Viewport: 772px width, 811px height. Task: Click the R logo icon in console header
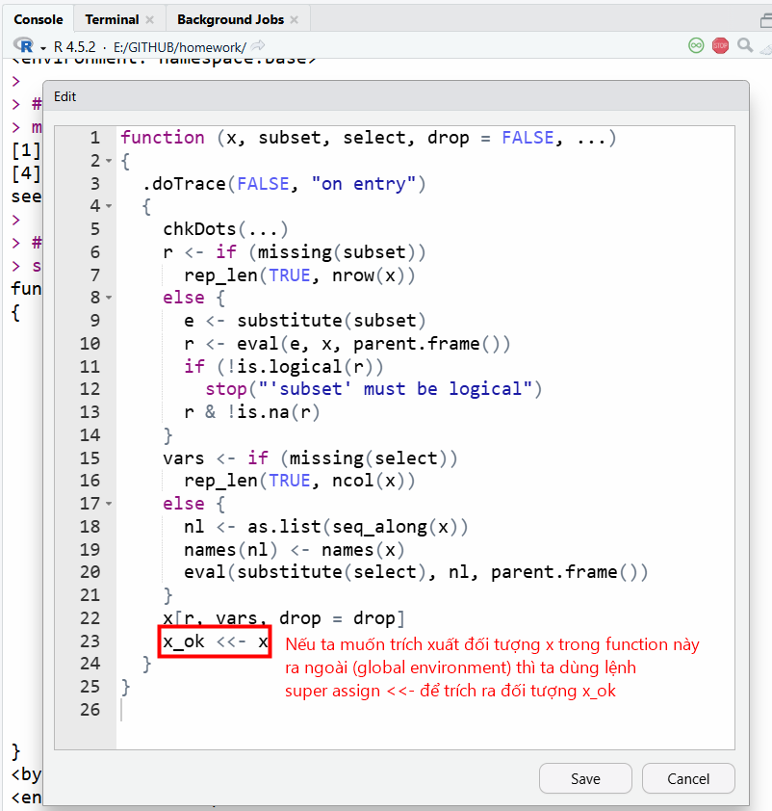pos(24,46)
